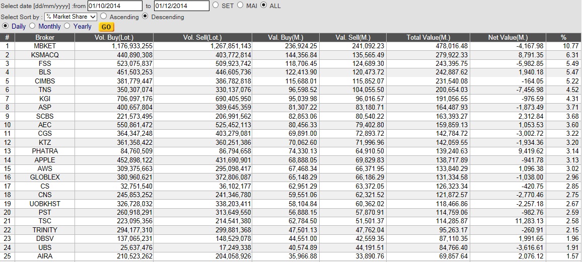Click the Broker column header

(45, 37)
